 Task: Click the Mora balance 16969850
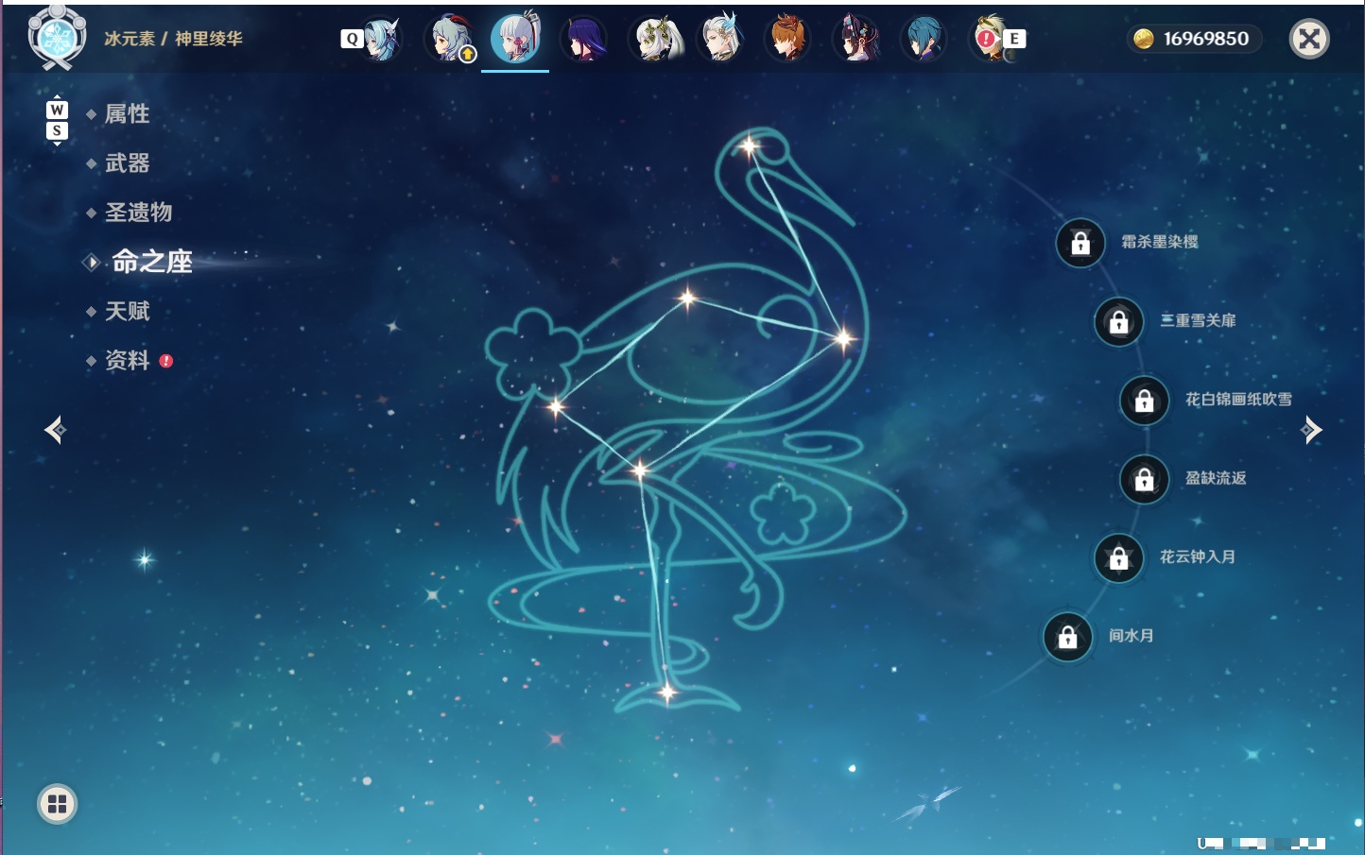pos(1206,39)
